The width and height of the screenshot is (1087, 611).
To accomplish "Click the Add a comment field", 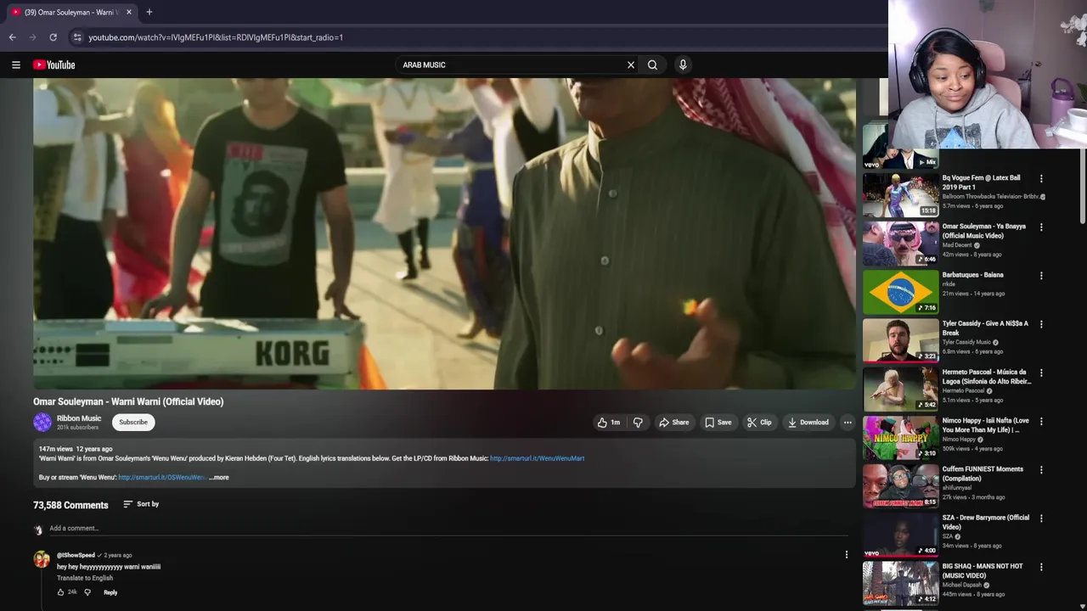I will (x=448, y=529).
